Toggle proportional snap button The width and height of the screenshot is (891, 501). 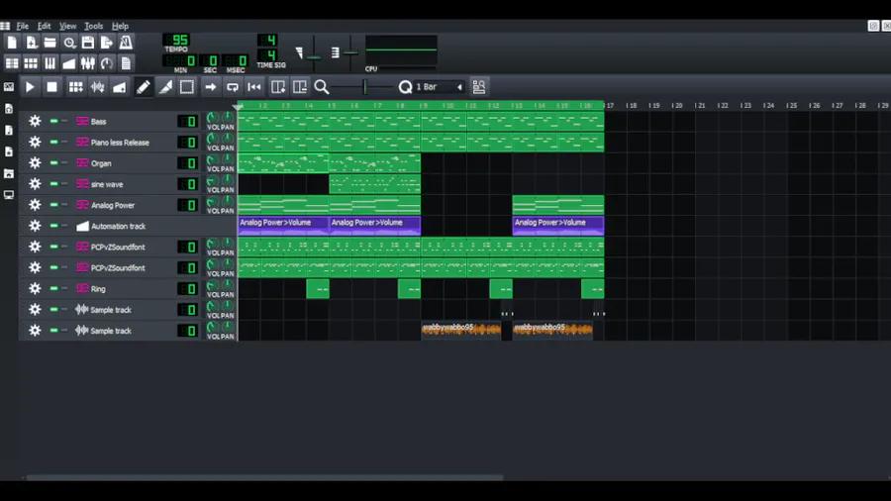tap(479, 87)
